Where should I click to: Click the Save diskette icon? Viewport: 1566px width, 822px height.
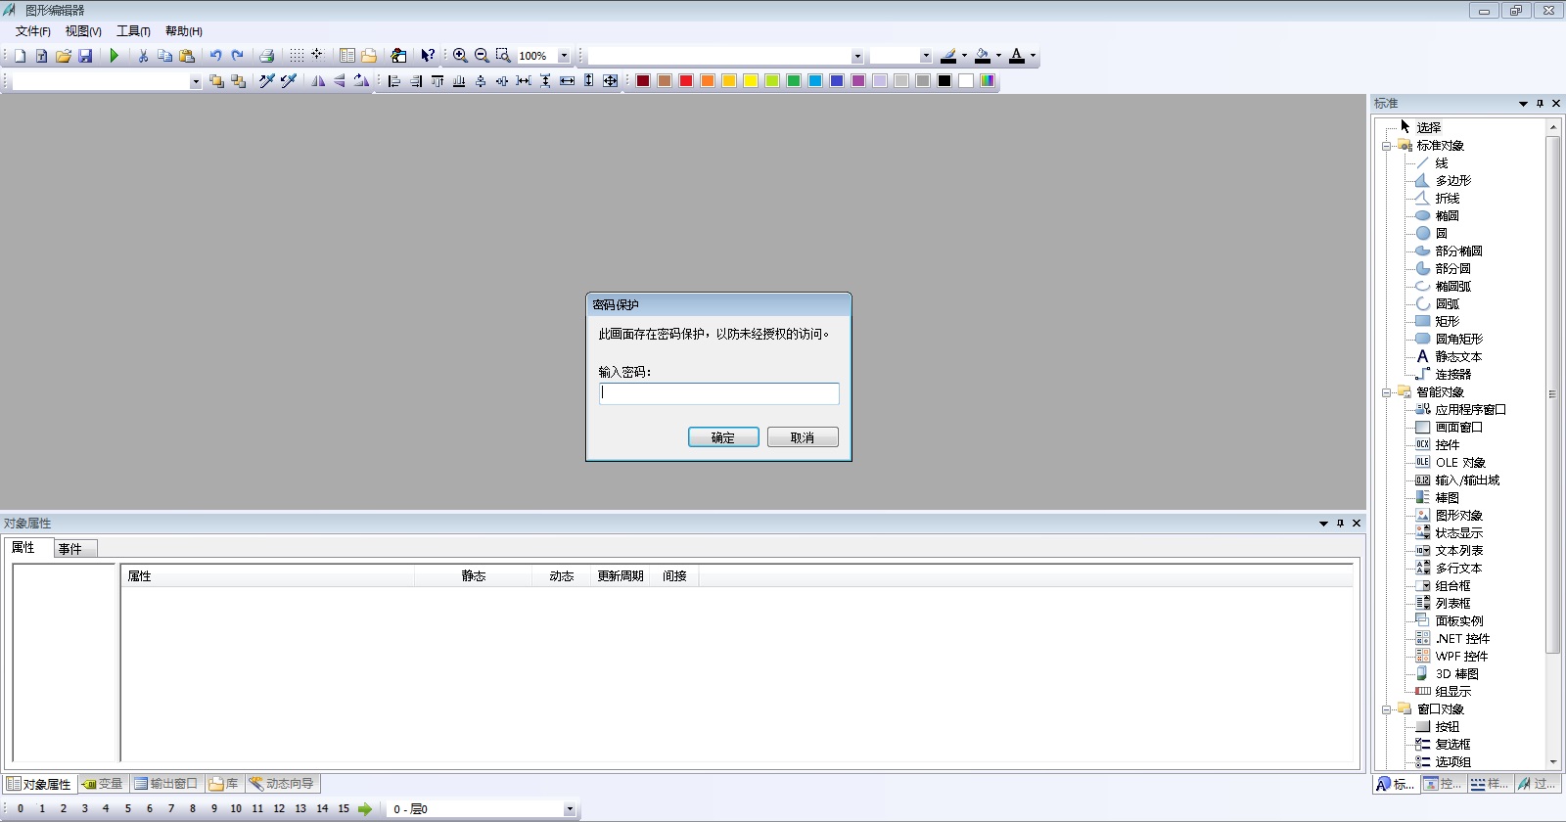[85, 56]
